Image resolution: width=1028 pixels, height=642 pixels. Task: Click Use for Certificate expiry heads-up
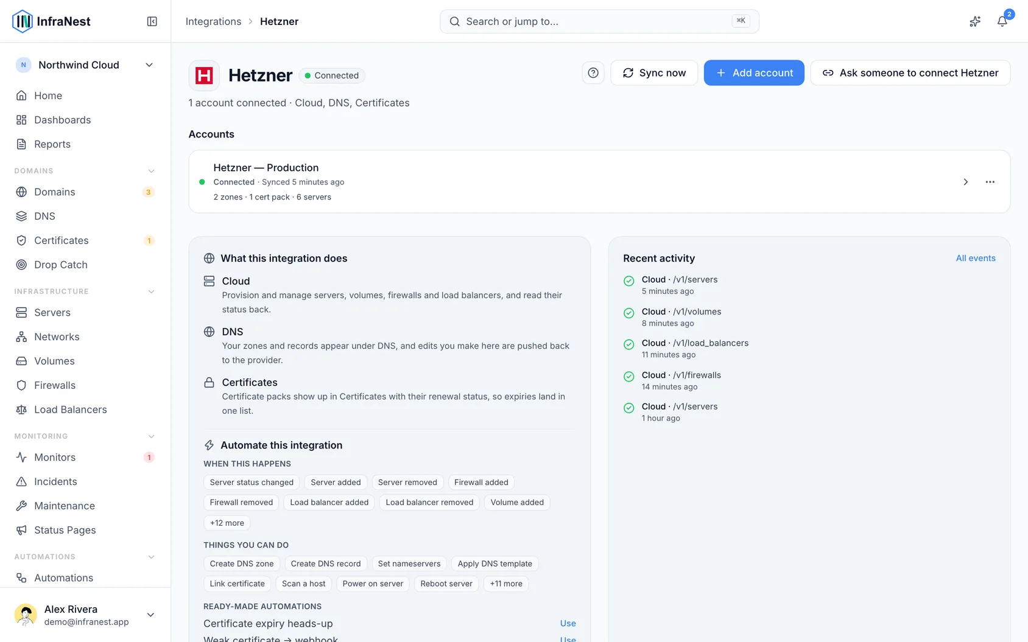coord(568,623)
